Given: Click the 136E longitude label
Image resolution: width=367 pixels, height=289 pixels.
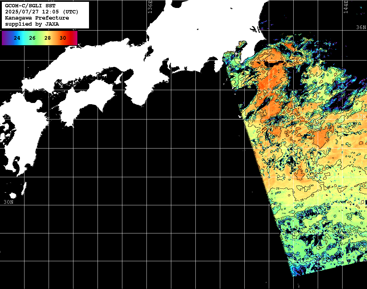Looking at the screenshot, I should (150, 7).
